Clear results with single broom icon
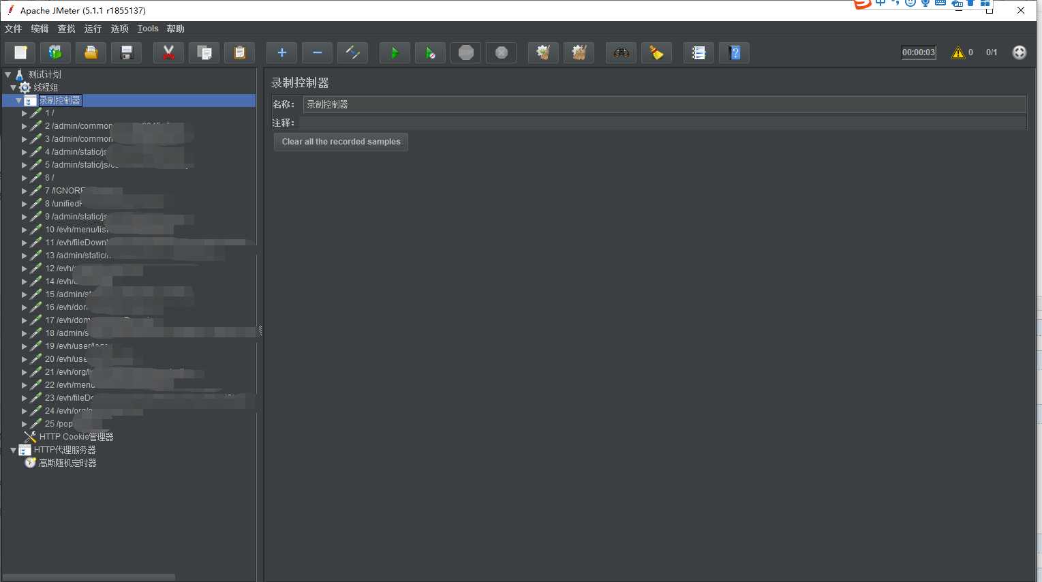 (543, 52)
